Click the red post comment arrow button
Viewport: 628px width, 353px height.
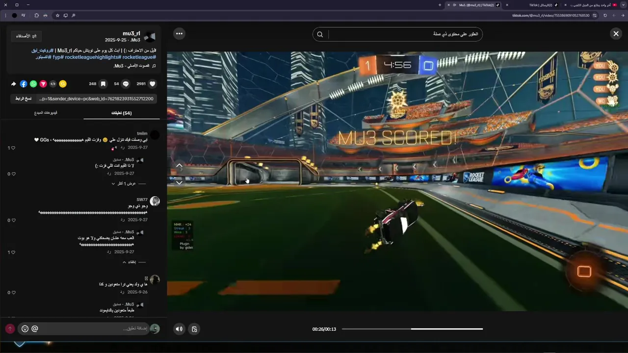click(x=10, y=328)
